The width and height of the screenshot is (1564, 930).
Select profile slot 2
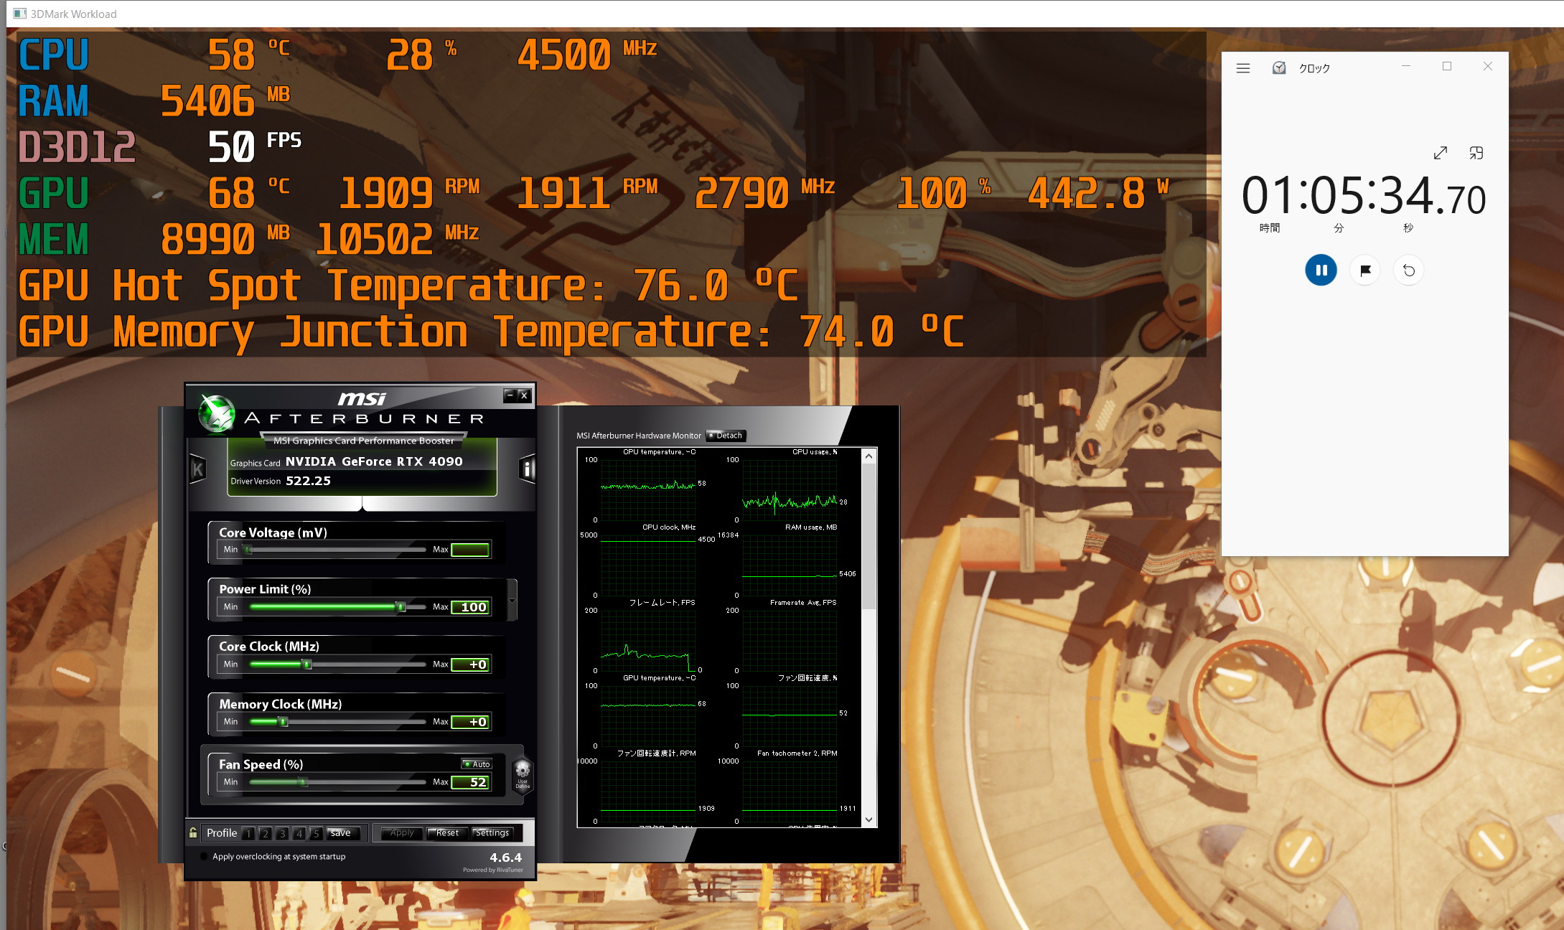266,833
